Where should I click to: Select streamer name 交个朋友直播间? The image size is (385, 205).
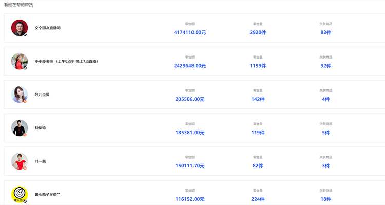click(x=48, y=28)
